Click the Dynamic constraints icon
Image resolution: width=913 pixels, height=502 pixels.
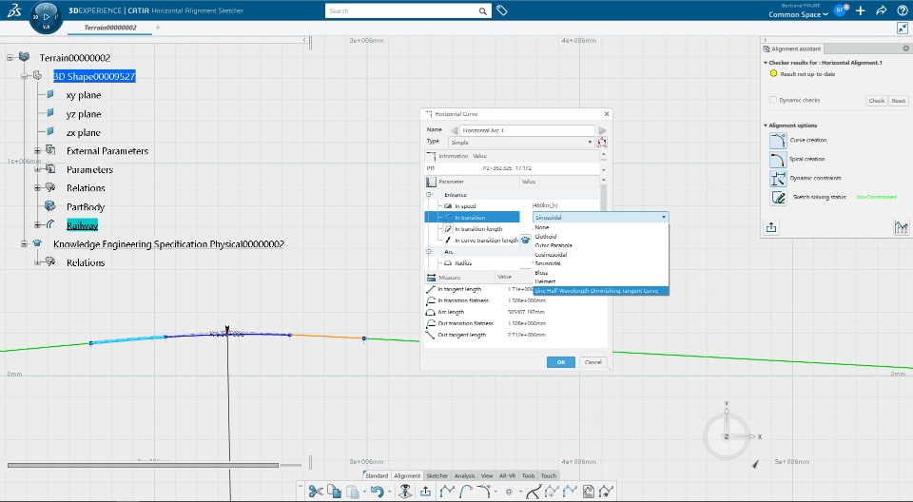(x=778, y=178)
